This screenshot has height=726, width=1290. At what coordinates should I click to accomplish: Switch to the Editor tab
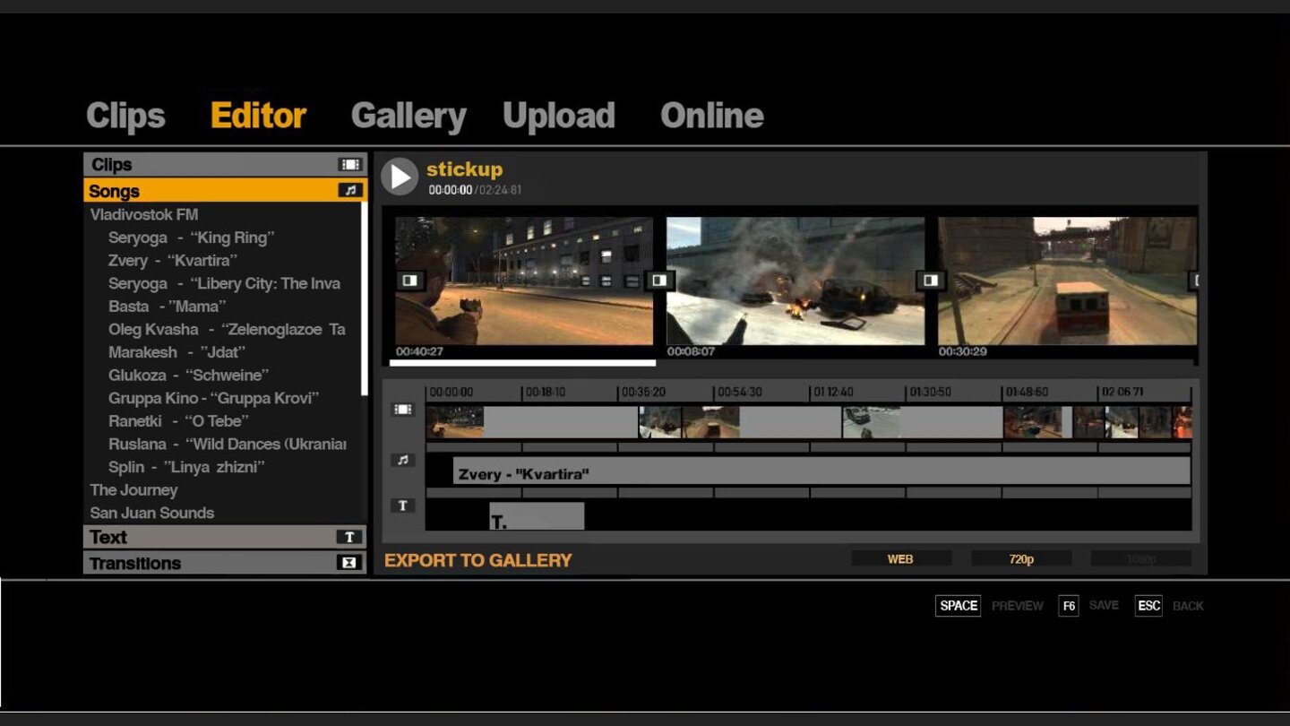(x=258, y=116)
